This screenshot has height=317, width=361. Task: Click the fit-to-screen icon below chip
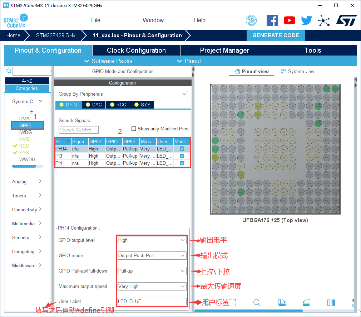[232, 303]
